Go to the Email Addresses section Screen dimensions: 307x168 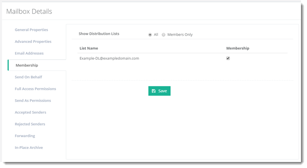pos(29,53)
